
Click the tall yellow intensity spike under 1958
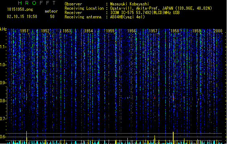[x=173, y=138]
